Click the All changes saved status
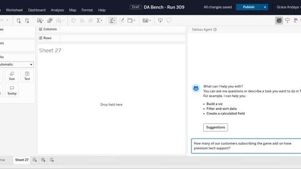The width and height of the screenshot is (301, 169). (x=217, y=7)
